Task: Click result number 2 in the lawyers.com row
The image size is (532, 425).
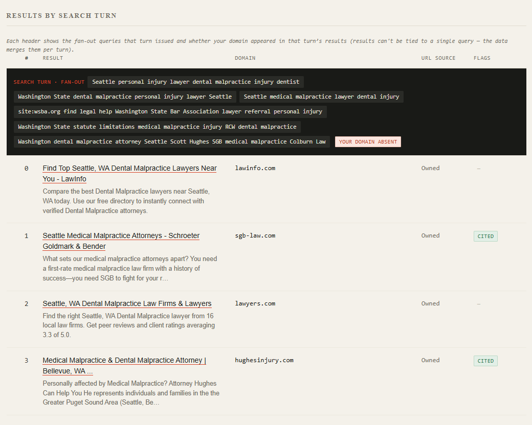Action: pyautogui.click(x=27, y=304)
